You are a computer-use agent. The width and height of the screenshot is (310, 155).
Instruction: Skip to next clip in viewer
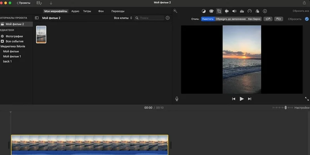[250, 99]
